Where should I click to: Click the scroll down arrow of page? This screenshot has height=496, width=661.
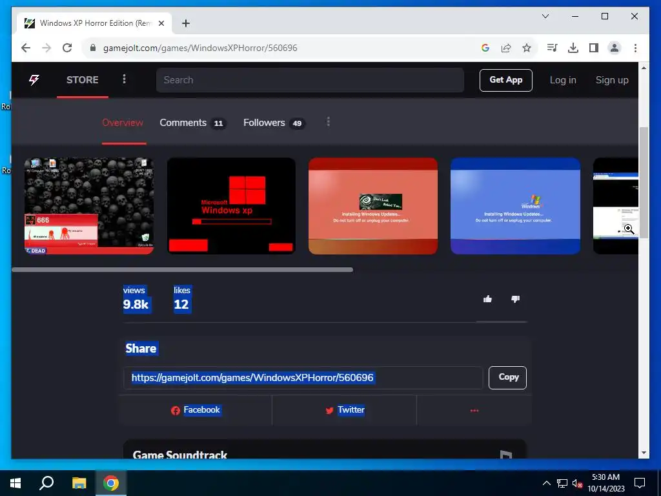tap(644, 453)
